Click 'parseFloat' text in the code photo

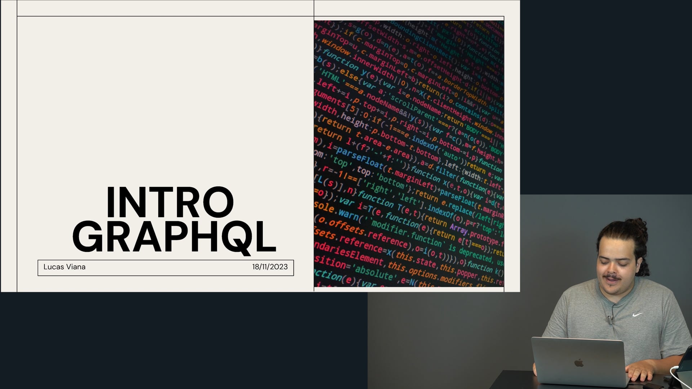(x=360, y=159)
